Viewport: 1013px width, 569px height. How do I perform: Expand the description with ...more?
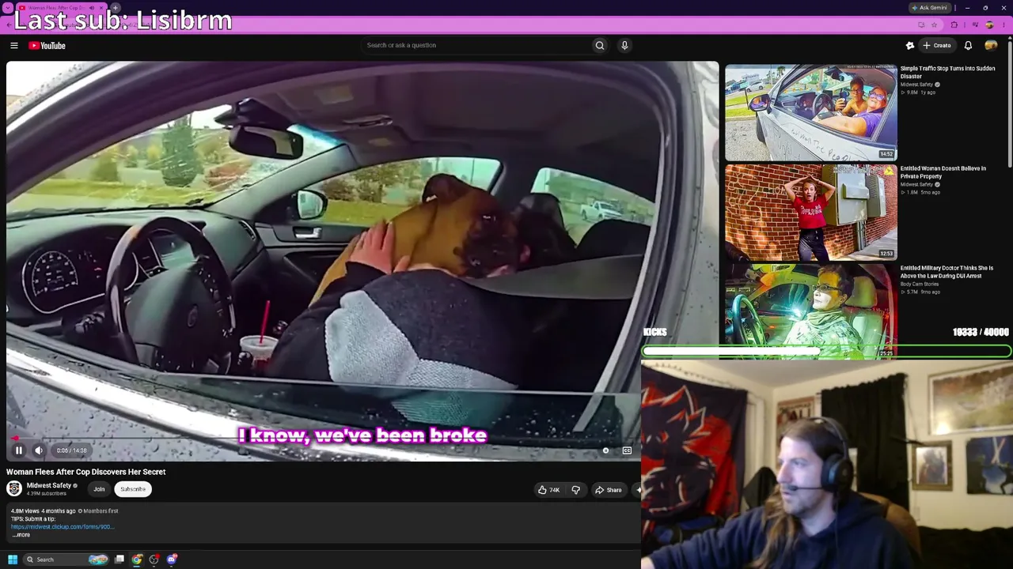(x=21, y=535)
